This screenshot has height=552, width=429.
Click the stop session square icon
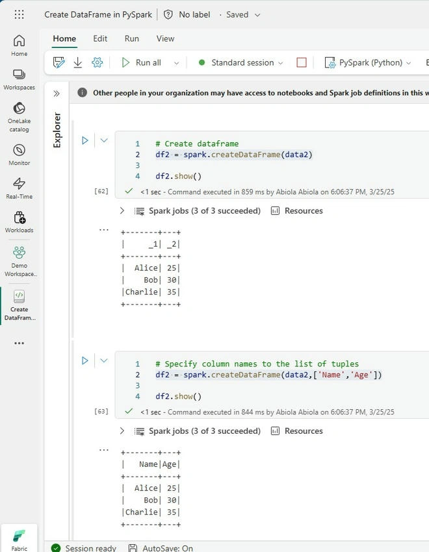302,62
